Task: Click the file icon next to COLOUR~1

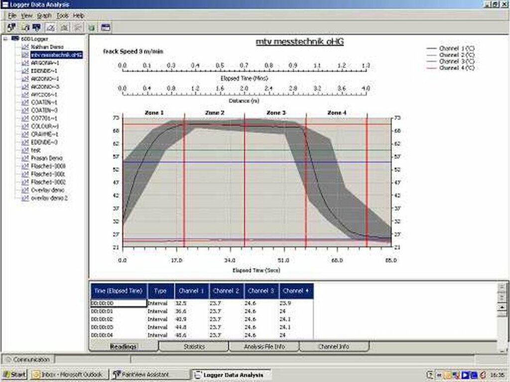Action: 25,126
